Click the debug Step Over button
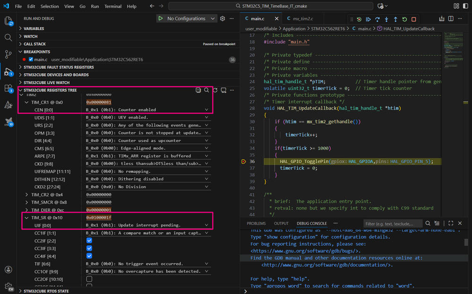The height and width of the screenshot is (294, 472). (377, 19)
